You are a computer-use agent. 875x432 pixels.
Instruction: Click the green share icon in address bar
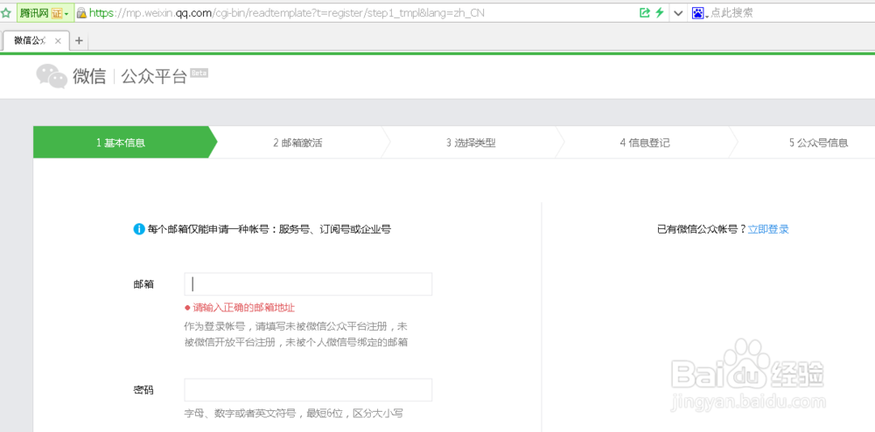pos(645,12)
